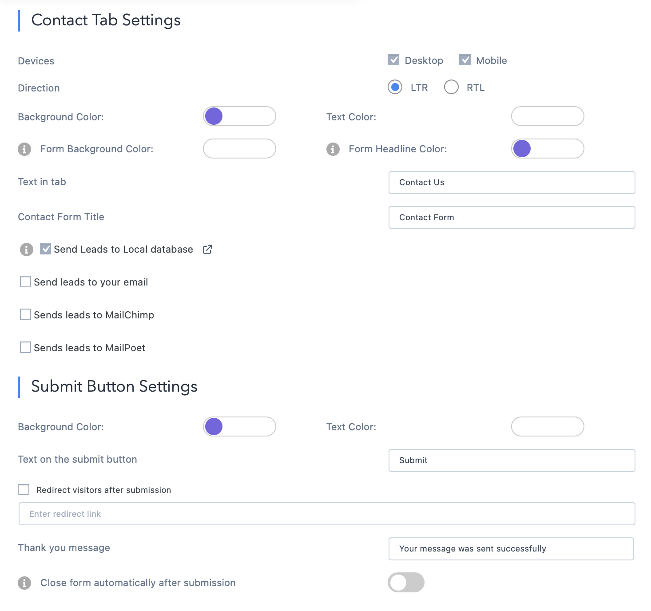651x611 pixels.
Task: Enable Sends leads to MailChimp checkbox
Action: (26, 315)
